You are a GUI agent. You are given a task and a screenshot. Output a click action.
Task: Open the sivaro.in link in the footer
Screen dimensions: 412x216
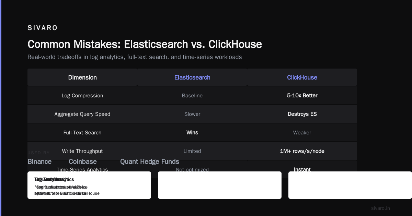[x=380, y=208]
